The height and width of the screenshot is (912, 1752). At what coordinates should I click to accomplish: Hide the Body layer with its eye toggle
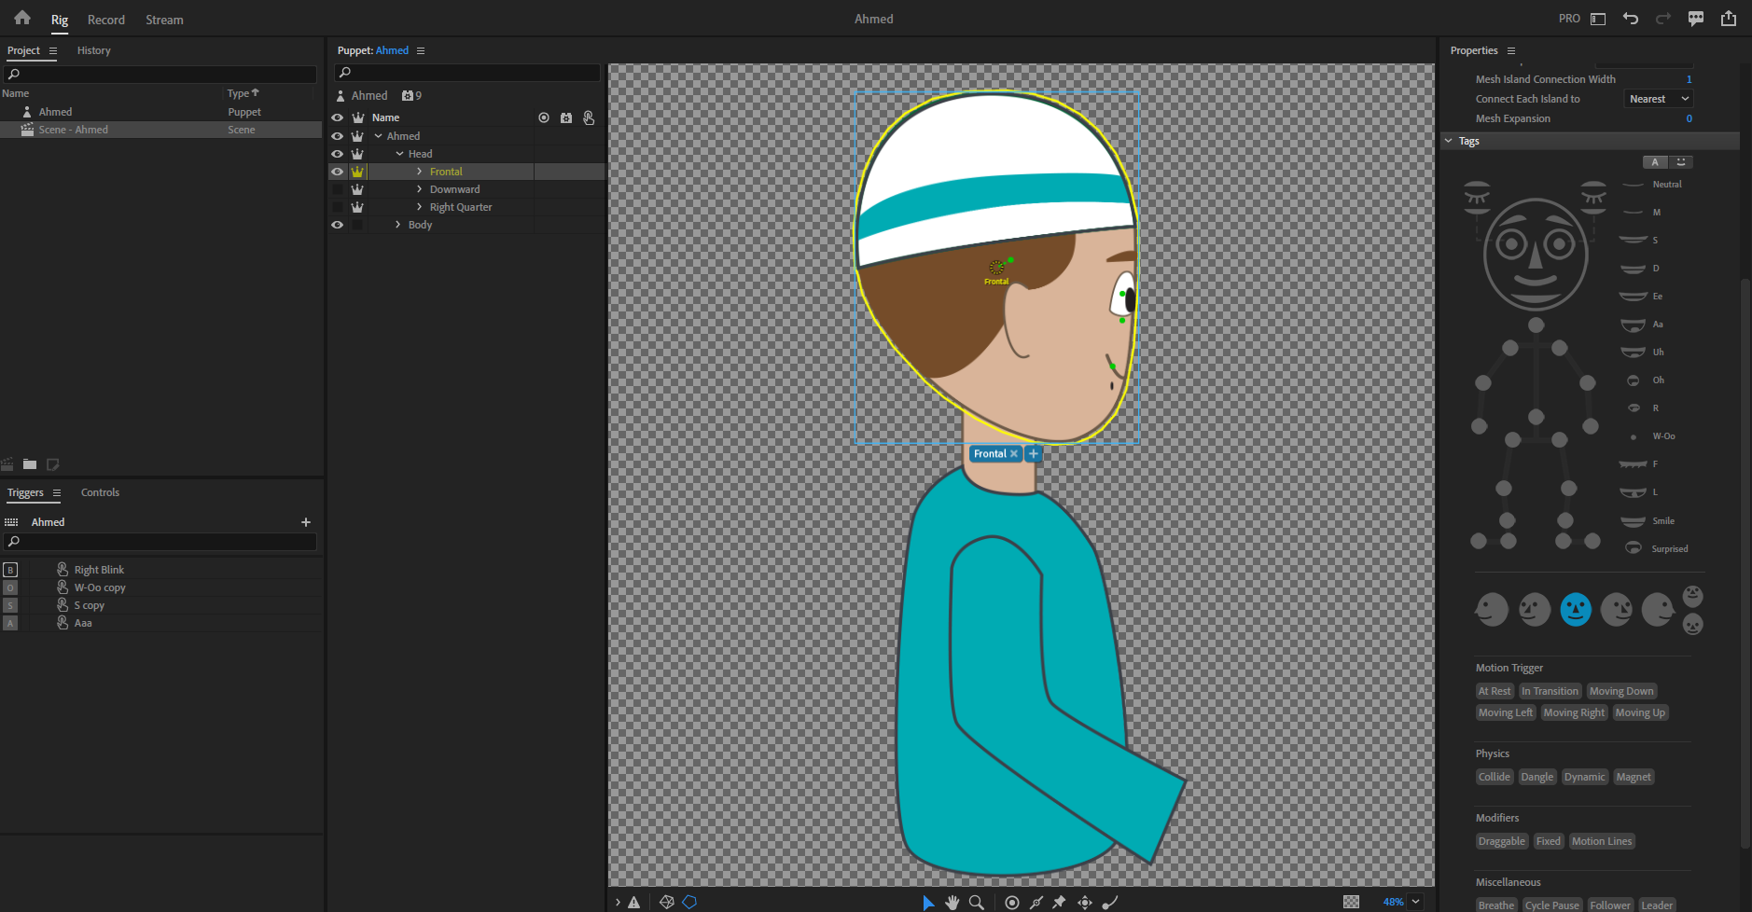pos(338,225)
